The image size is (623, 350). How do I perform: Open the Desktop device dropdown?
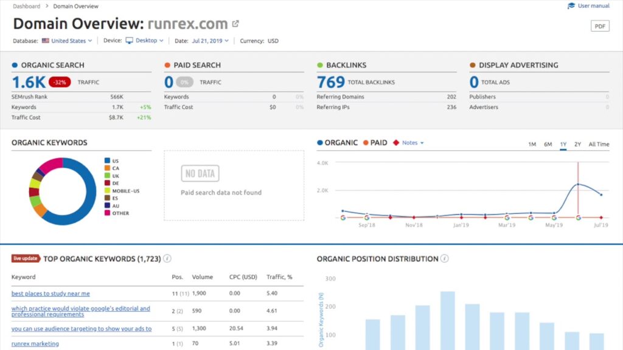[x=150, y=41]
